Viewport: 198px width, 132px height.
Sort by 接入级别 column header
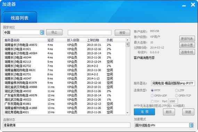[x=73, y=40]
